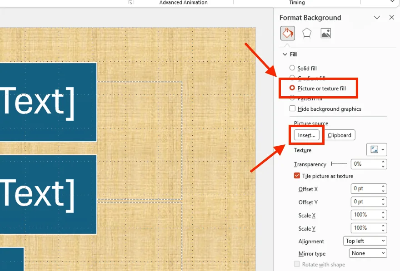This screenshot has height=271, width=400.
Task: Increase Offset X with up arrow
Action: coord(383,187)
